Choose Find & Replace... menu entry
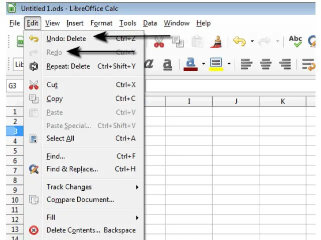 (84, 169)
